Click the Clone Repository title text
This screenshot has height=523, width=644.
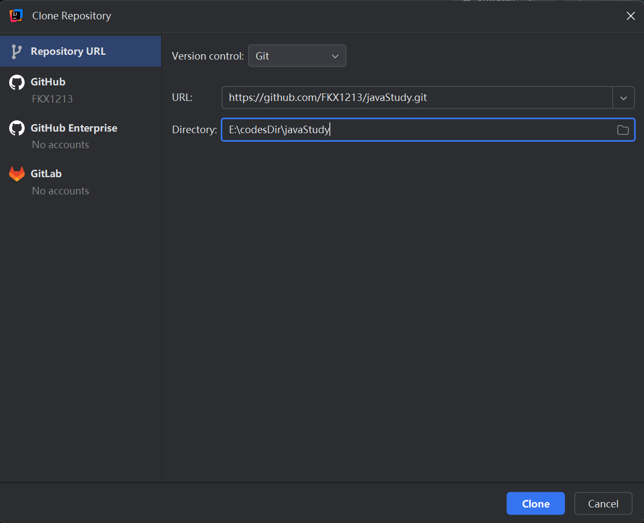click(x=71, y=16)
